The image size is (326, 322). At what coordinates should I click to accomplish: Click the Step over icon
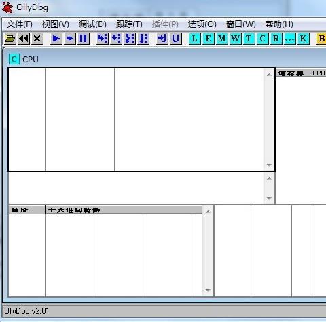click(x=116, y=39)
